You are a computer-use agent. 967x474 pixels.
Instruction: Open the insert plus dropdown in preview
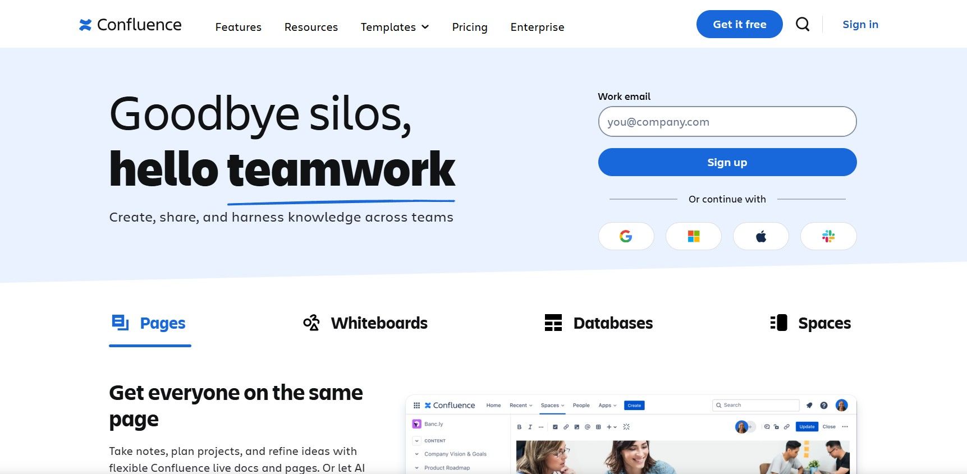point(612,427)
